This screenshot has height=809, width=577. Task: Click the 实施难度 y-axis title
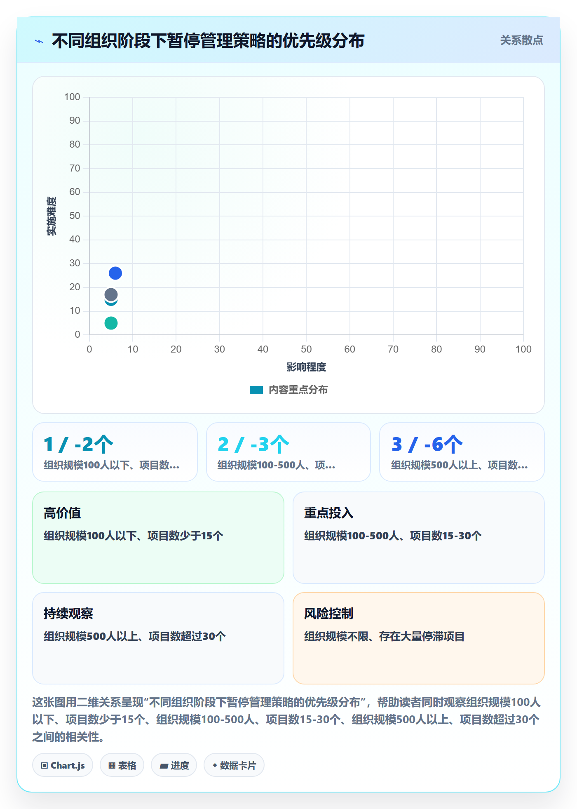[52, 216]
